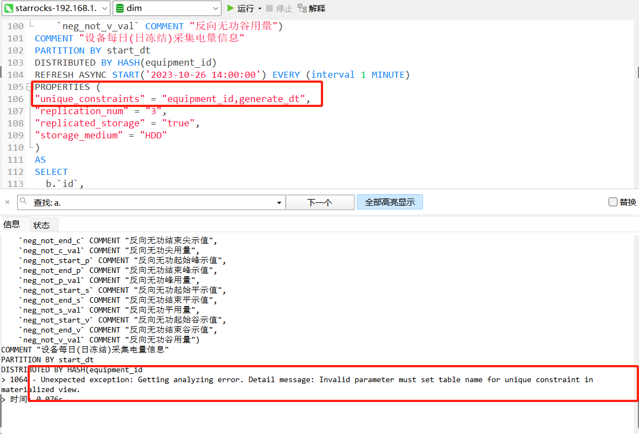This screenshot has width=639, height=434.
Task: Expand the dim database dropdown
Action: pos(215,8)
